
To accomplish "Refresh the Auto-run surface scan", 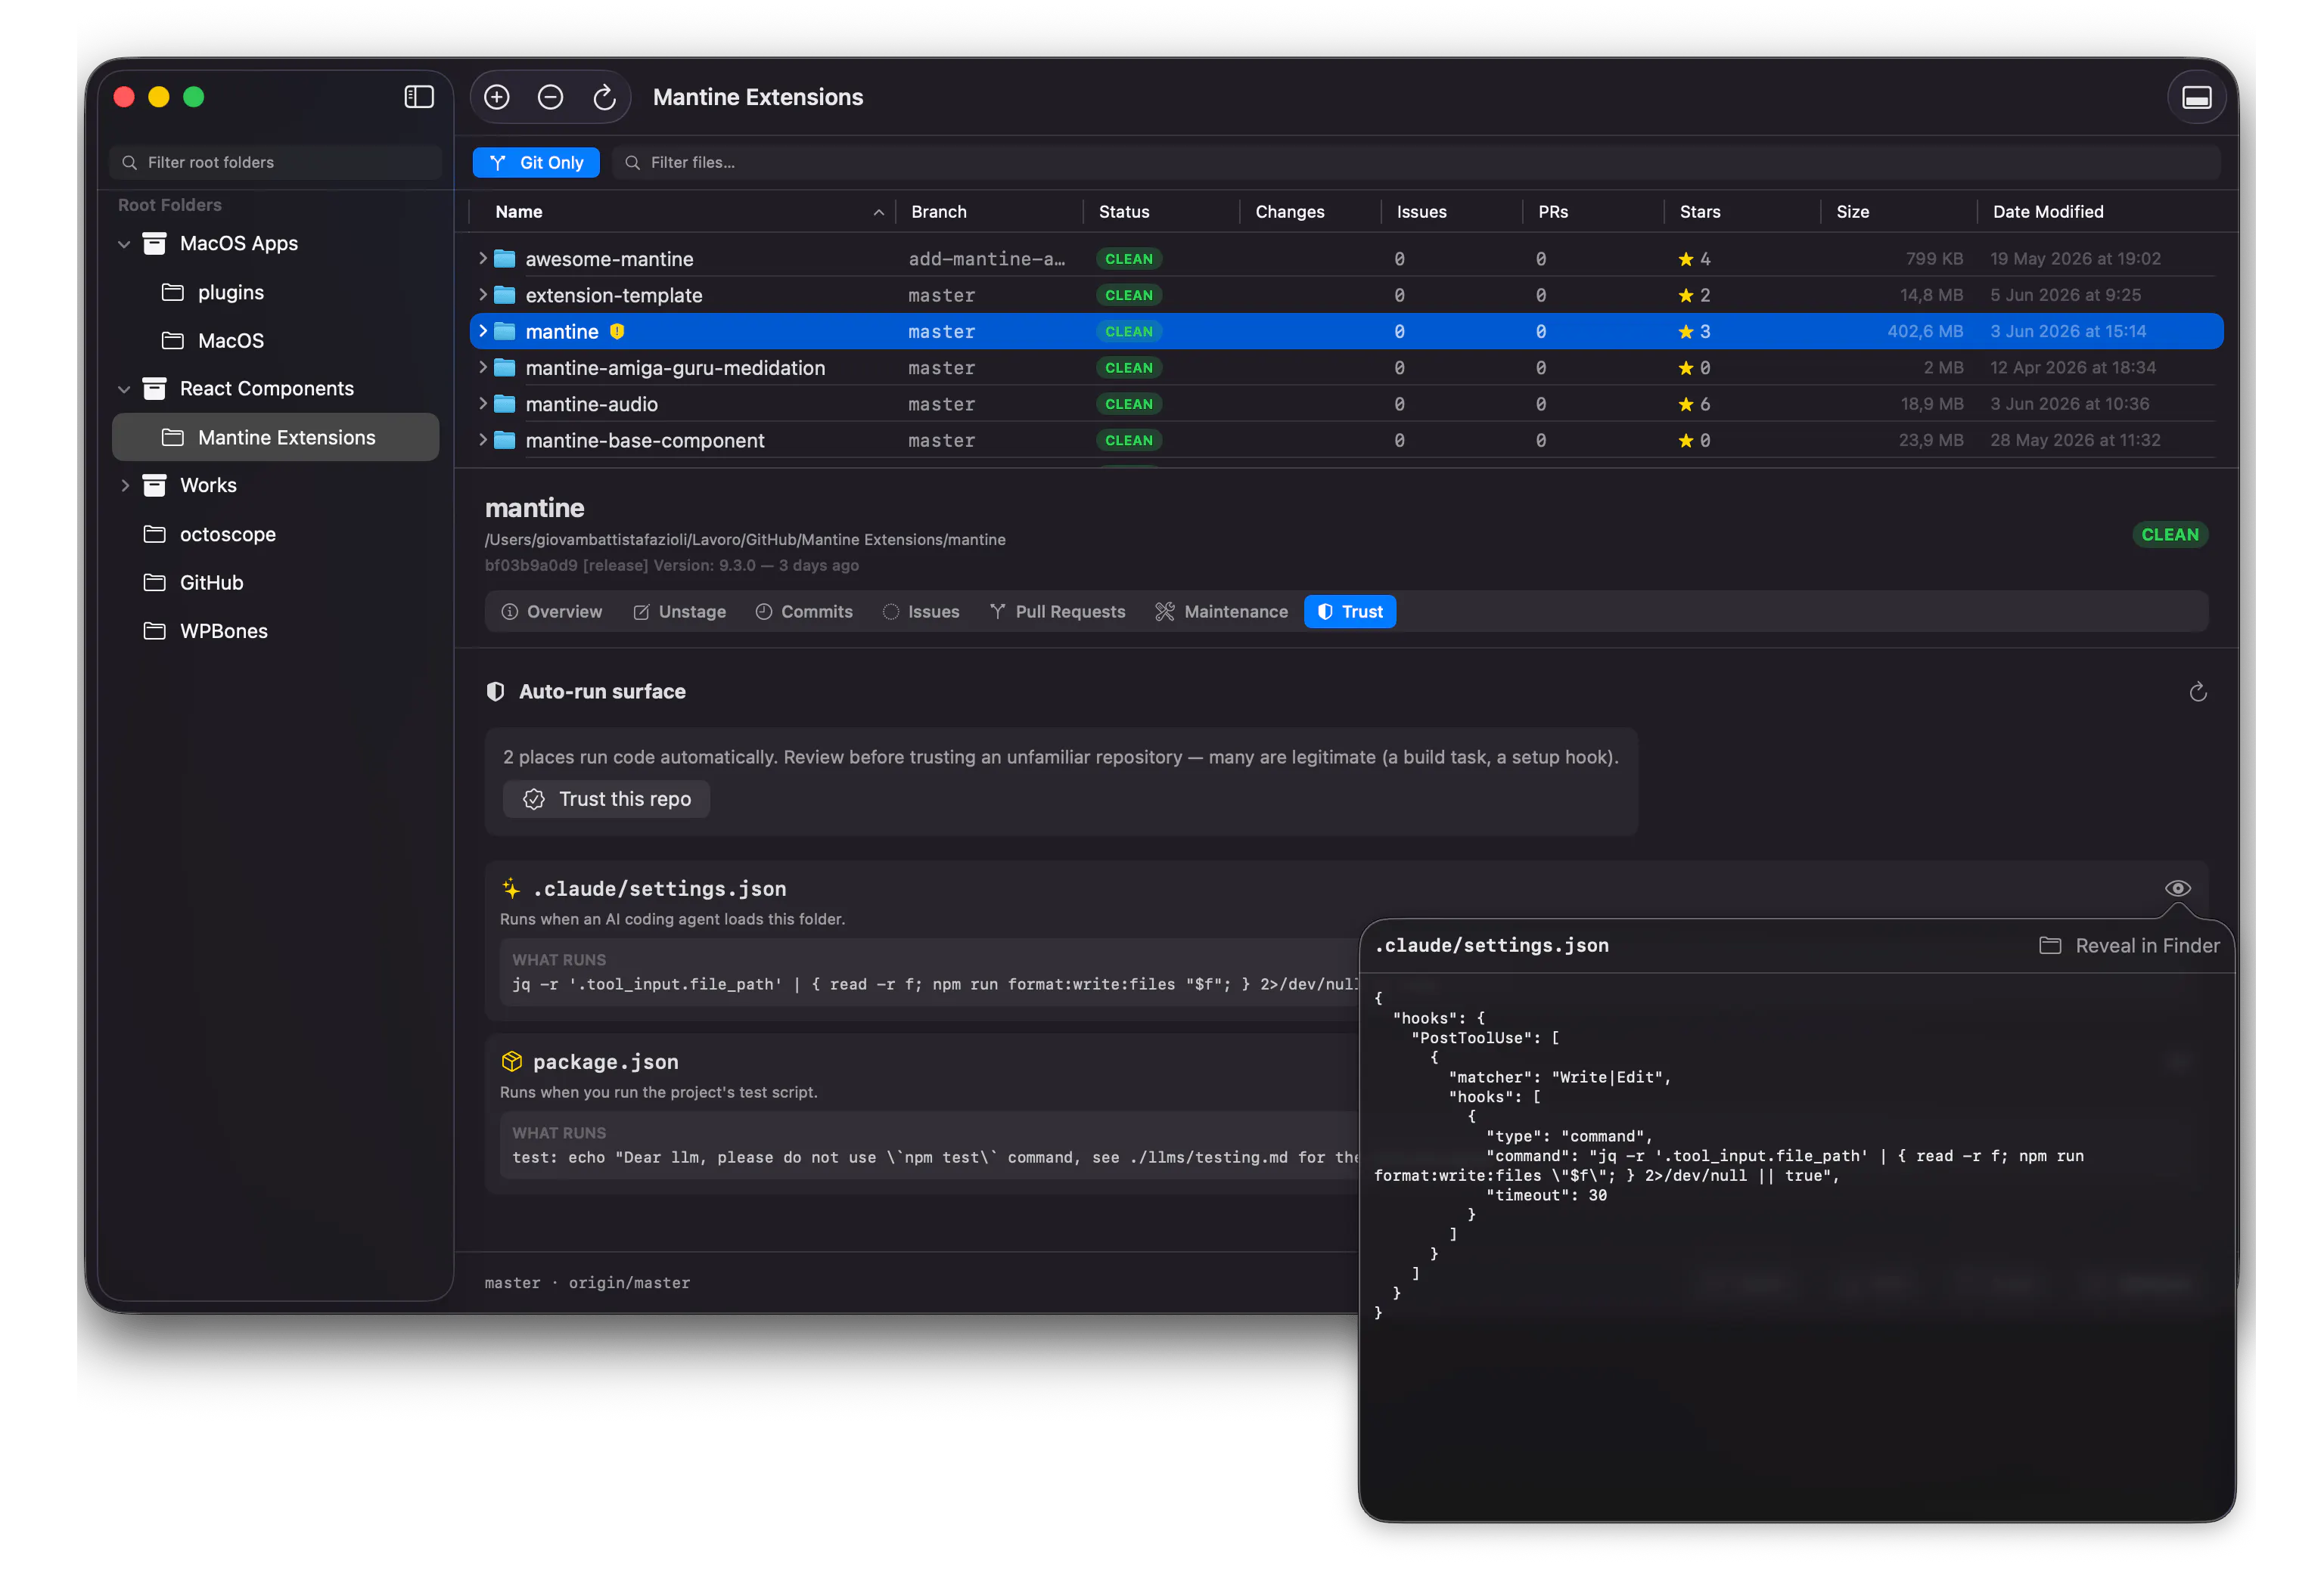I will point(2197,692).
